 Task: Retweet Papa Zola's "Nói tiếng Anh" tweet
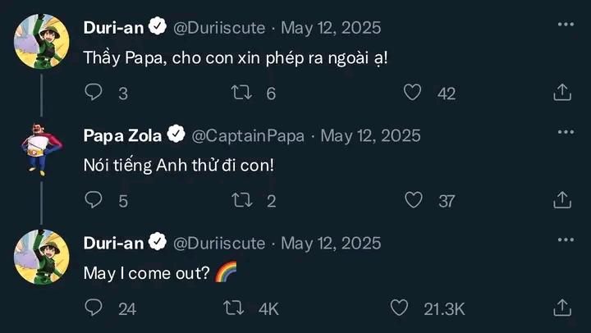241,200
